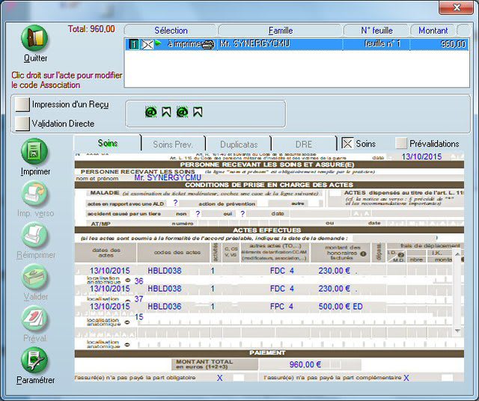Select the DRE tab
This screenshot has width=479, height=401.
303,144
